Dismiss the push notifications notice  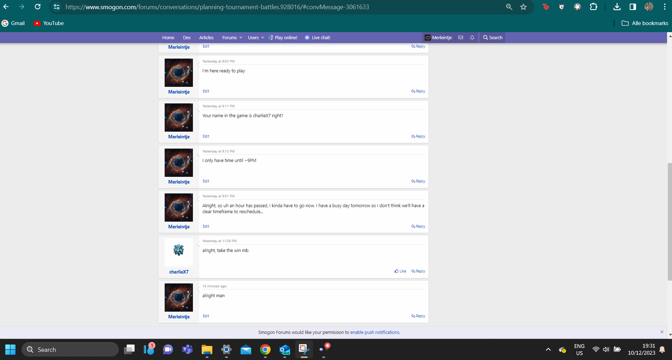[x=662, y=332]
